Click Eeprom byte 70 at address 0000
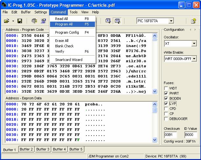201x160 pixels. click(24, 104)
